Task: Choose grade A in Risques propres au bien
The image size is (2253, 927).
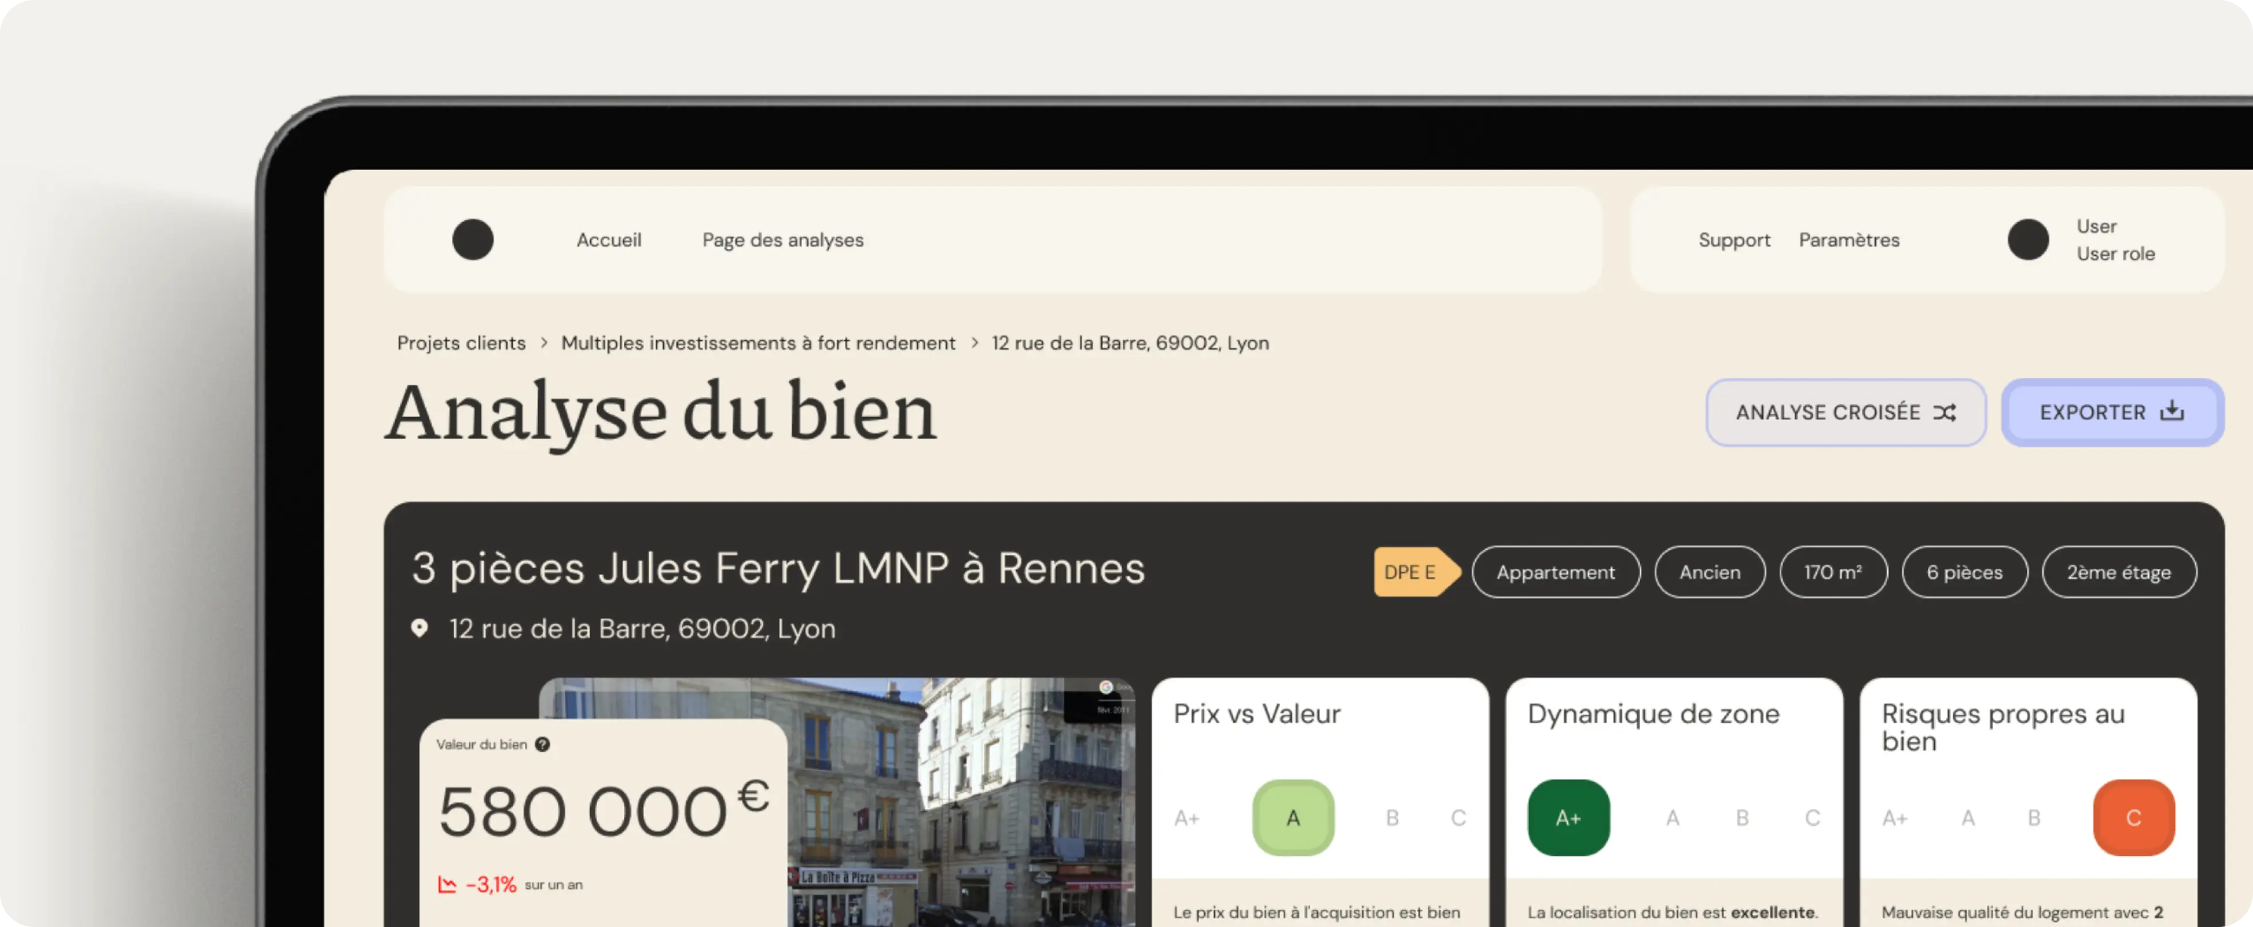Action: 1968,818
